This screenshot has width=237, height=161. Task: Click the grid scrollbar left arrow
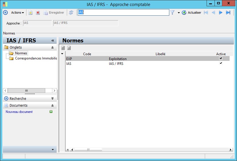tap(72, 150)
